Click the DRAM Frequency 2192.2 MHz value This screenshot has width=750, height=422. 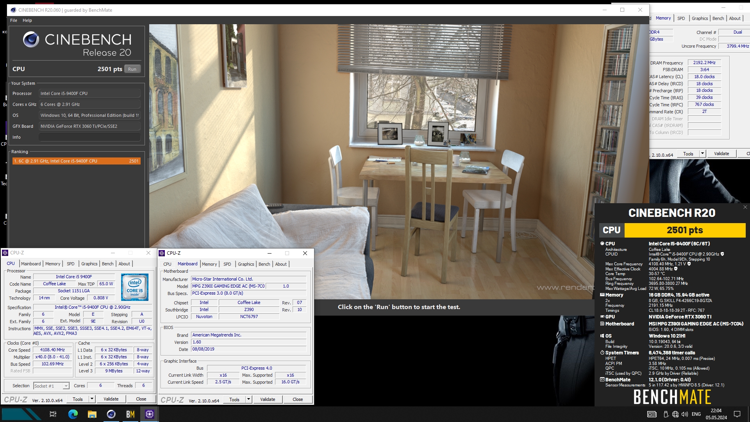(704, 63)
